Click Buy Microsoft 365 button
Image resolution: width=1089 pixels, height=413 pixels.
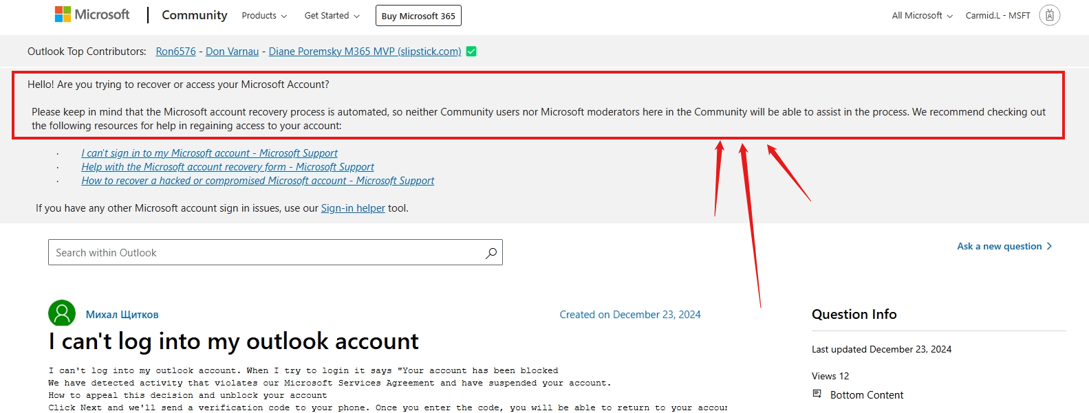[418, 16]
